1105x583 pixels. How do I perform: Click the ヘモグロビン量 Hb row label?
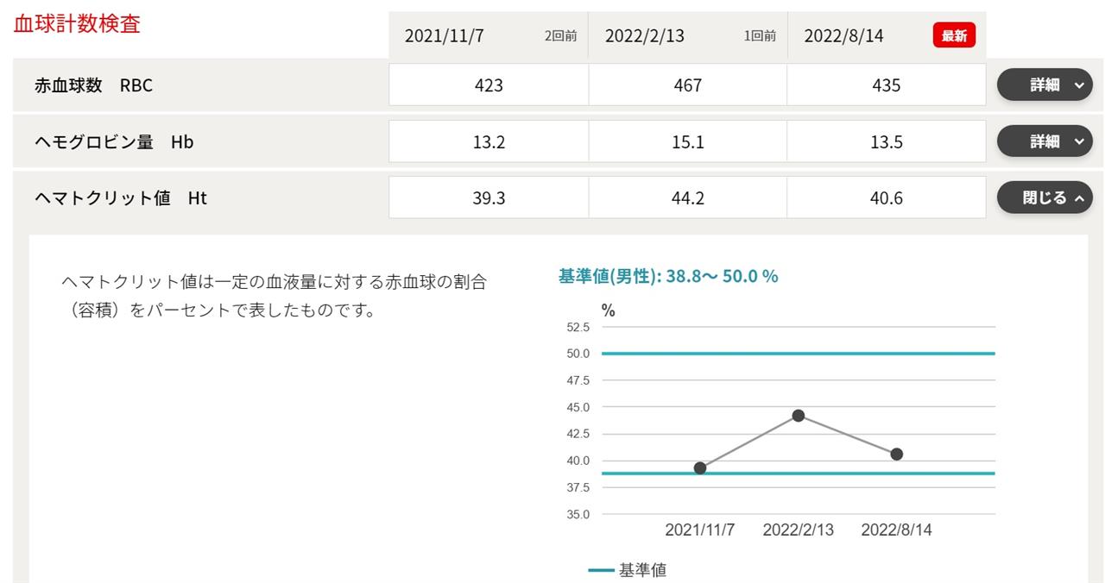pyautogui.click(x=114, y=141)
